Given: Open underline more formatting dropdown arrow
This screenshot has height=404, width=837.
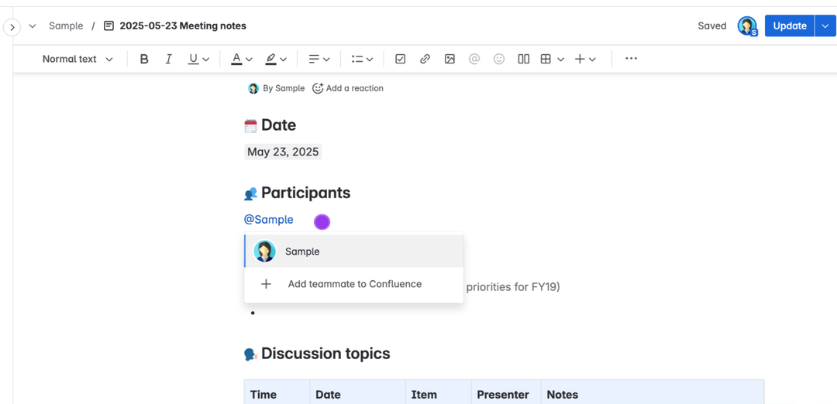Looking at the screenshot, I should pyautogui.click(x=206, y=59).
